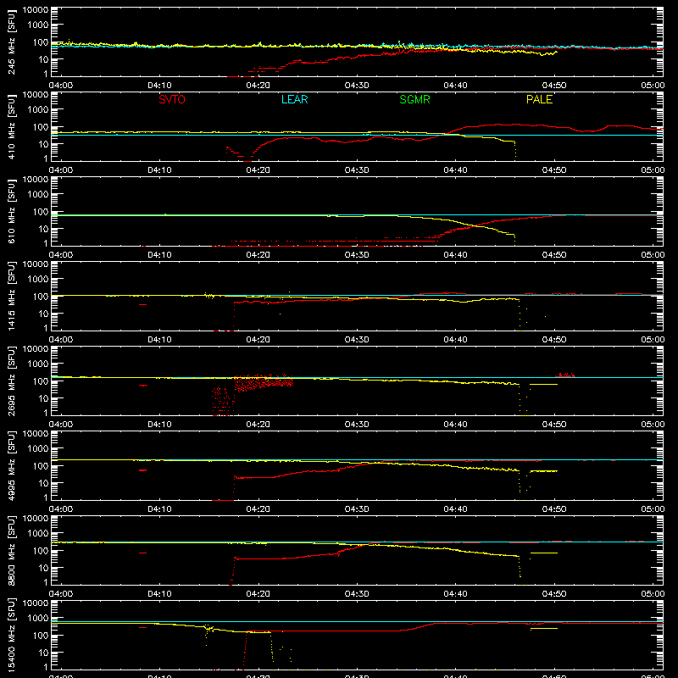Select the '15400 MHz [SFU]' axis label

pos(12,635)
